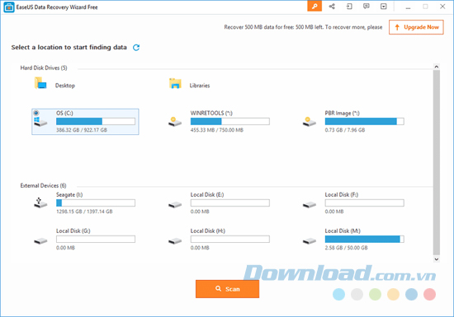Select the Local Disk (H:) icon
Image resolution: width=454 pixels, height=317 pixels.
pyautogui.click(x=175, y=241)
